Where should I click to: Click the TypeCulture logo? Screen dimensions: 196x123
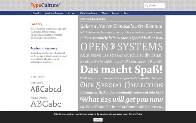45,6
